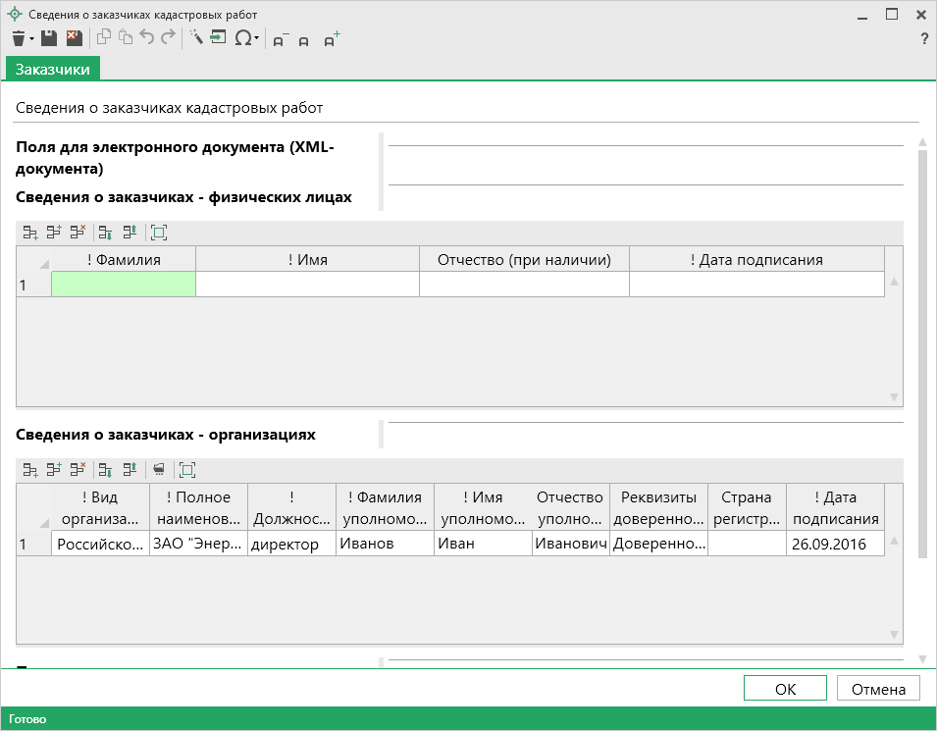Open the trash bin dropdown arrow
This screenshot has width=937, height=731.
[31, 39]
